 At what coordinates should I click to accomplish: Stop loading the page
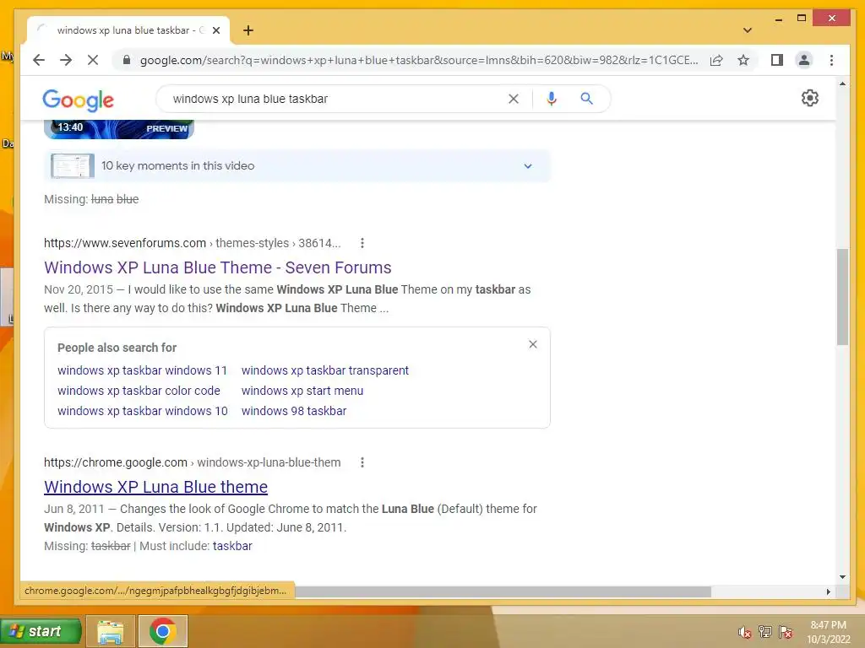(x=93, y=60)
